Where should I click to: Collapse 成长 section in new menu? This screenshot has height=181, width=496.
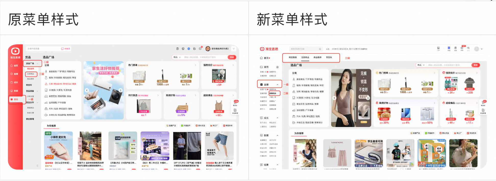tap(277, 118)
